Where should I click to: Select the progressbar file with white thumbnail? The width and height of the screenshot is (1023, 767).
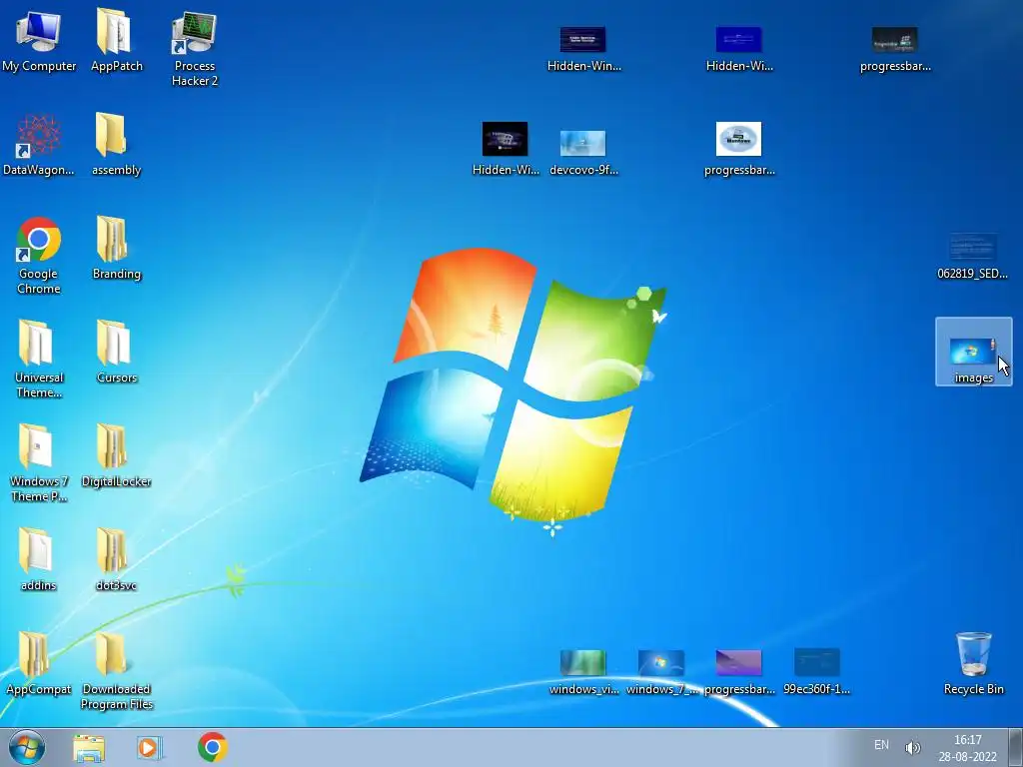pyautogui.click(x=738, y=149)
